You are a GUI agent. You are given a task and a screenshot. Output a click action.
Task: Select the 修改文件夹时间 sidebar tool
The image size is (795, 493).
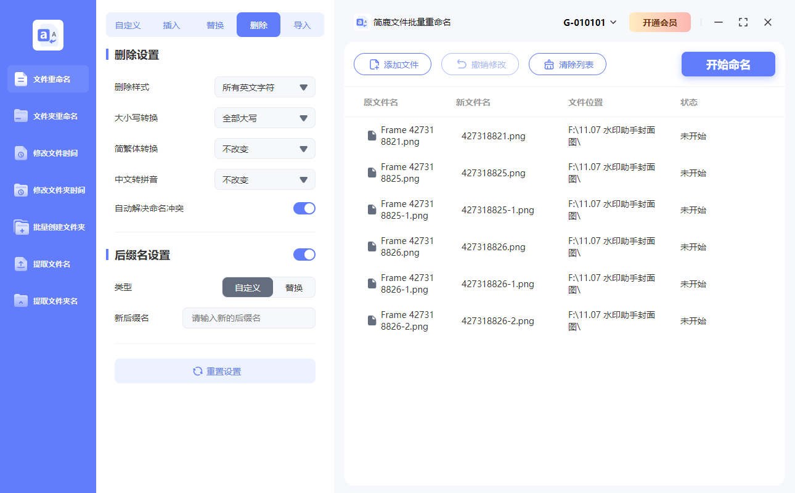[x=47, y=190]
